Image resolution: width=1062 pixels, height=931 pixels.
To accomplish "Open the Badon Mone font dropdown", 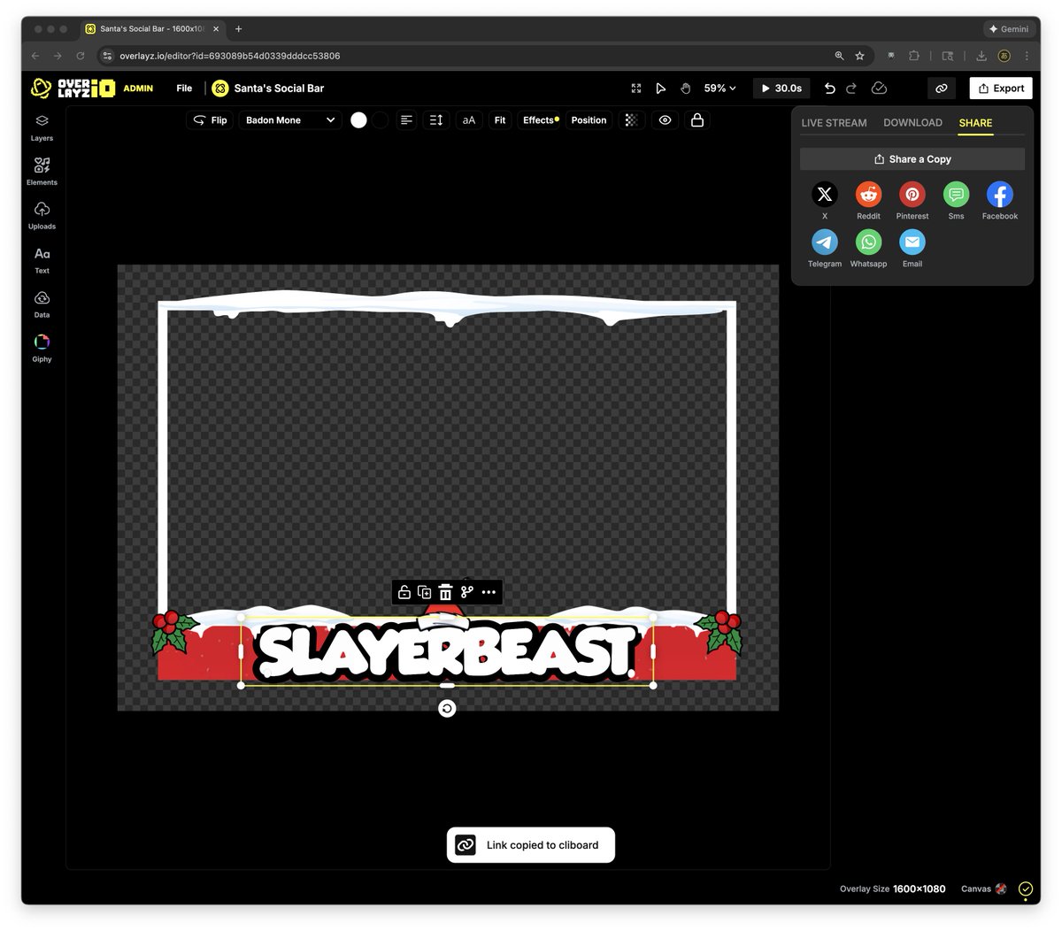I will (x=290, y=120).
